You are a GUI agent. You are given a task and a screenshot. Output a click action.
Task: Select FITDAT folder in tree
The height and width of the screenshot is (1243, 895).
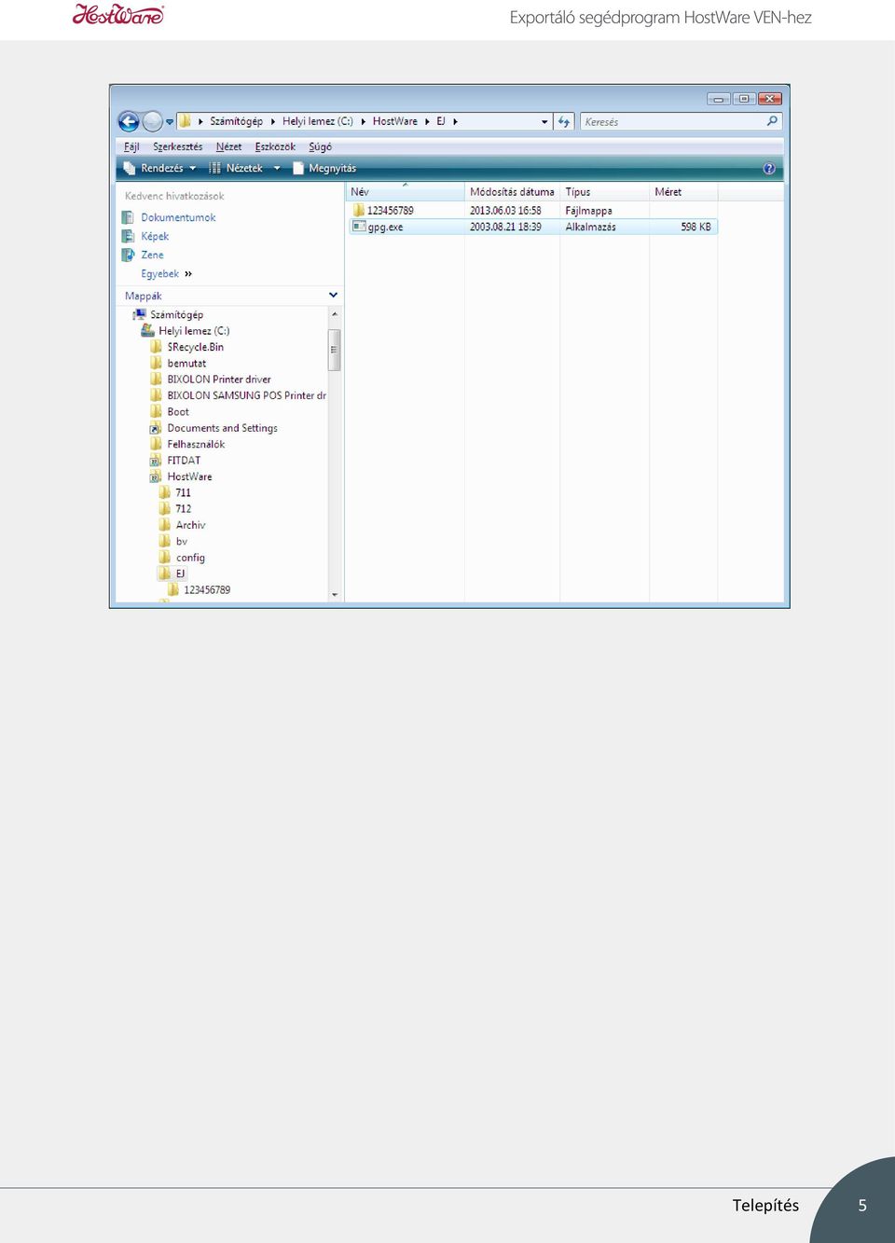pyautogui.click(x=184, y=461)
